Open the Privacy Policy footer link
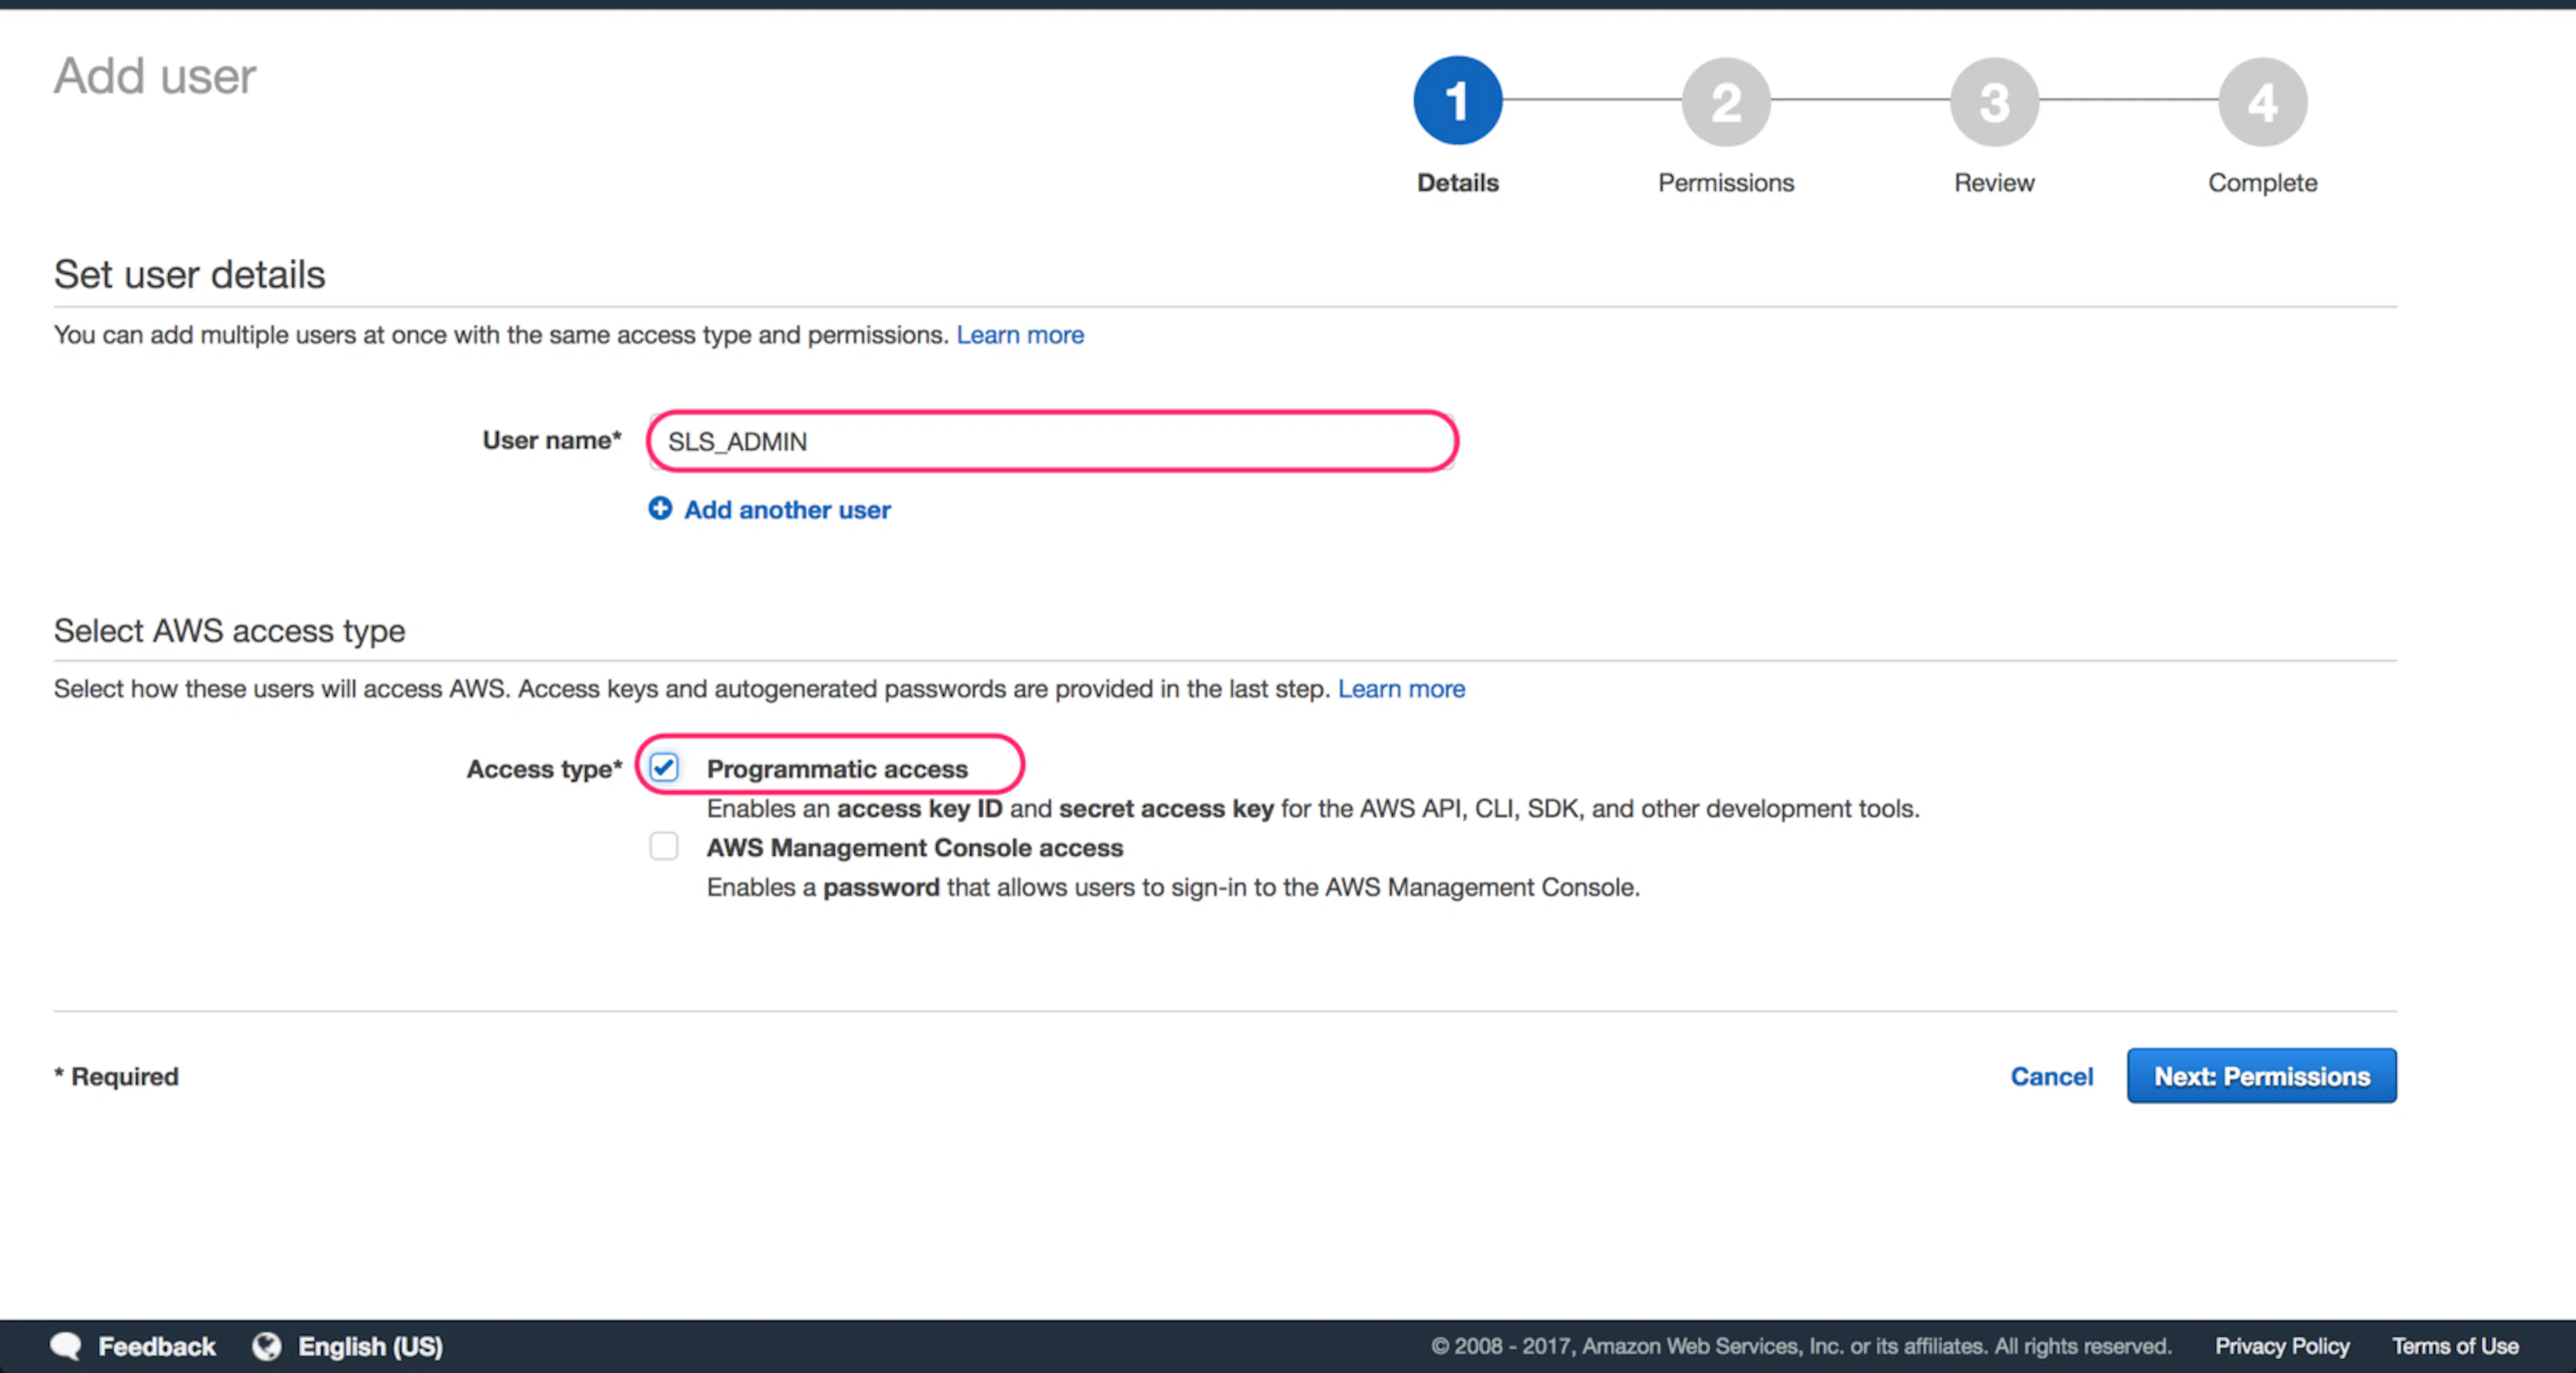 click(2282, 1346)
